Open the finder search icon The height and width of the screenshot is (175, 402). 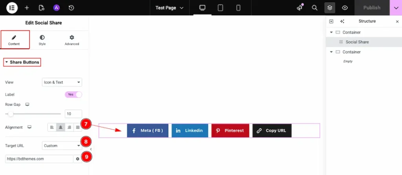click(x=314, y=8)
